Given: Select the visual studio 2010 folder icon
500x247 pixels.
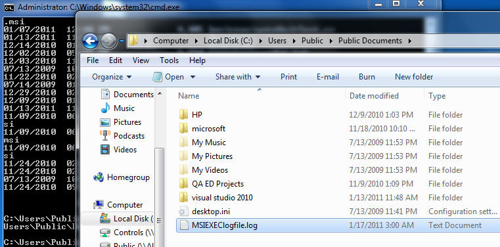Looking at the screenshot, I should (x=183, y=198).
